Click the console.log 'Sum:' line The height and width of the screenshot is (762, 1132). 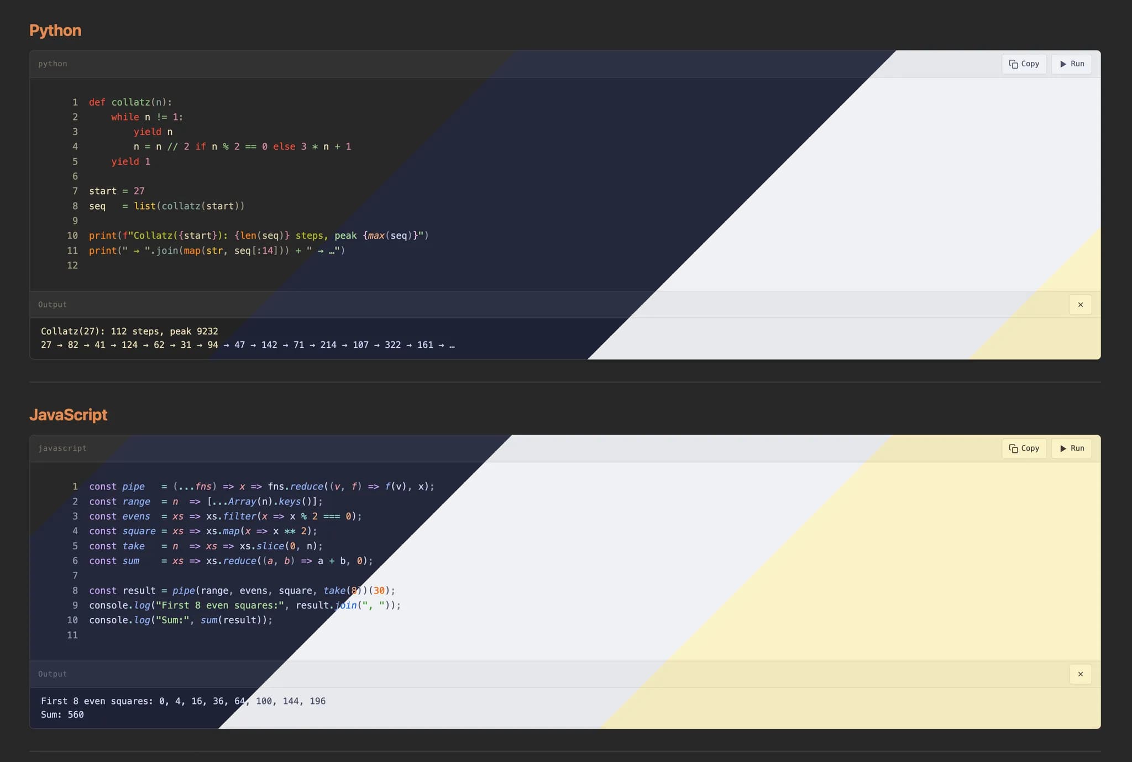pos(181,620)
